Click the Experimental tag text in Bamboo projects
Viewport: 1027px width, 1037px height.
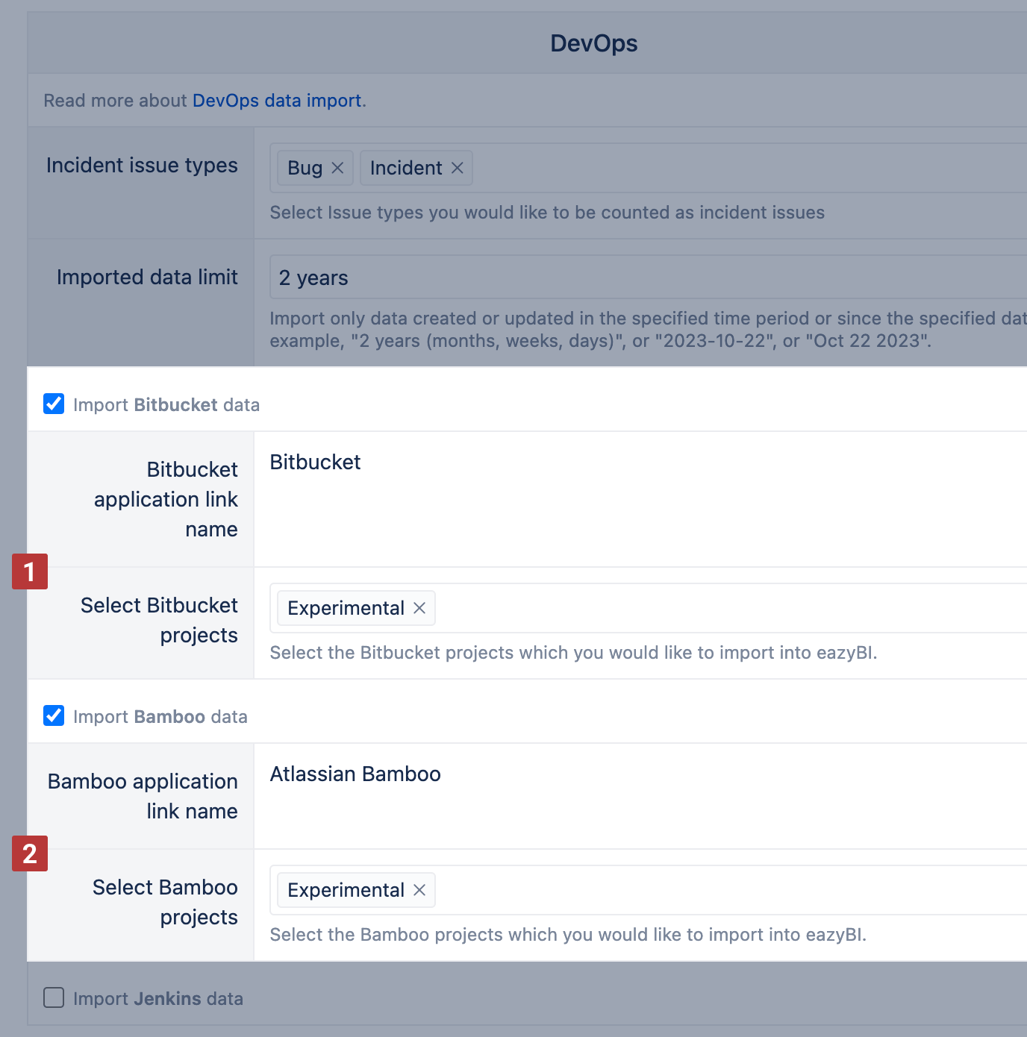[x=346, y=890]
